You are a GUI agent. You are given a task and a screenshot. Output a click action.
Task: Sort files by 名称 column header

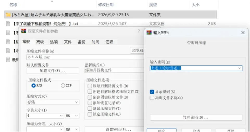[x=13, y=5]
